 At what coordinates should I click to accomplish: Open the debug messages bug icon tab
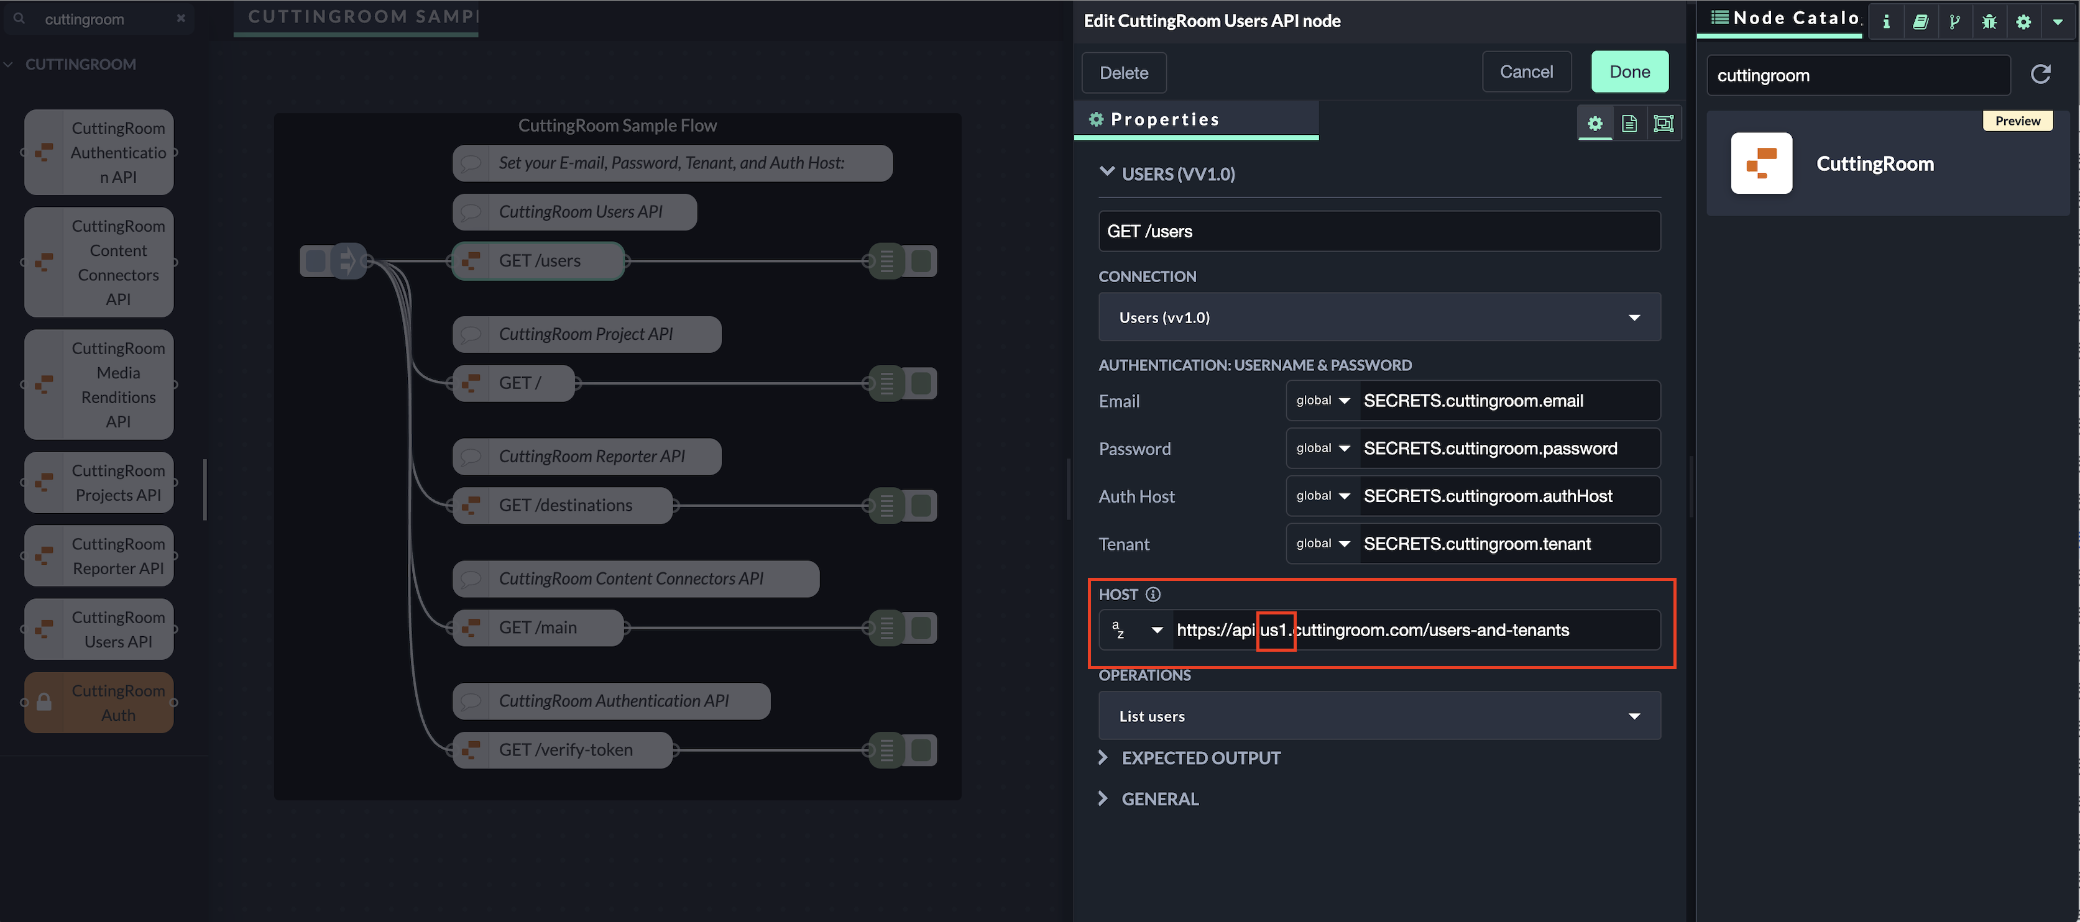point(1989,22)
